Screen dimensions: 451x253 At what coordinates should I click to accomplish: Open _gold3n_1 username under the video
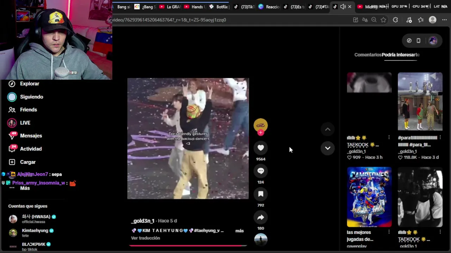(143, 221)
